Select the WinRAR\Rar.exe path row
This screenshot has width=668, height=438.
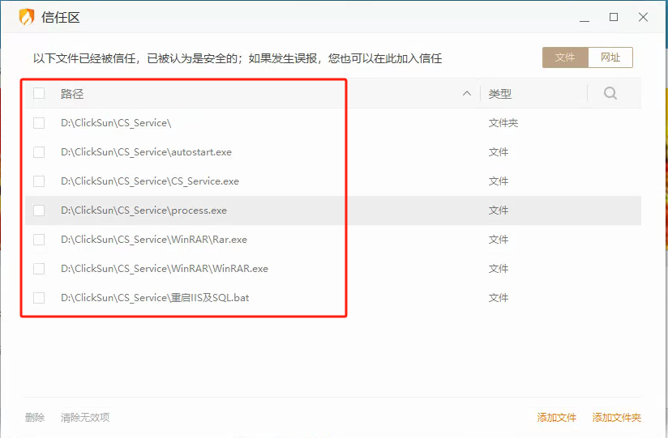333,240
